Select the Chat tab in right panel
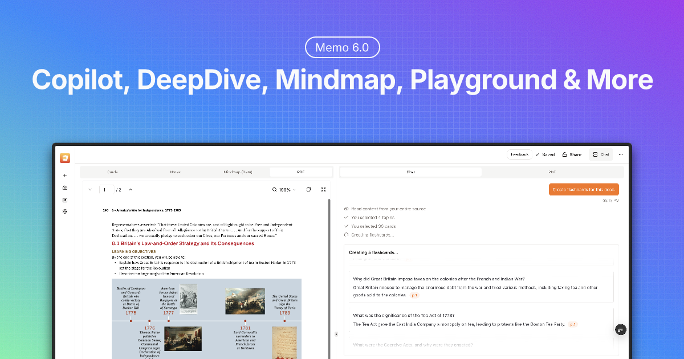 pyautogui.click(x=410, y=172)
